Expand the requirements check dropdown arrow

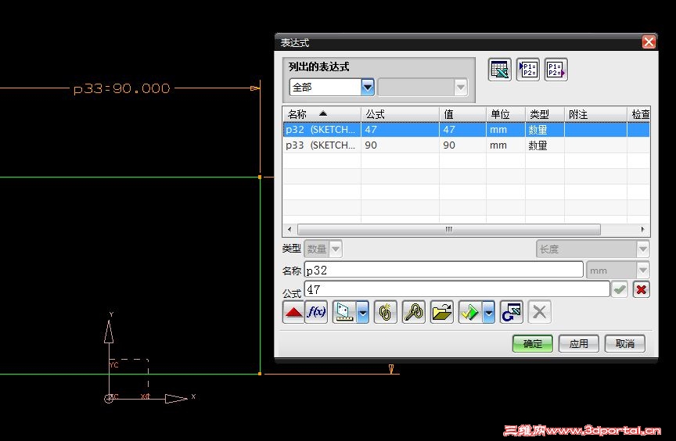pos(489,312)
